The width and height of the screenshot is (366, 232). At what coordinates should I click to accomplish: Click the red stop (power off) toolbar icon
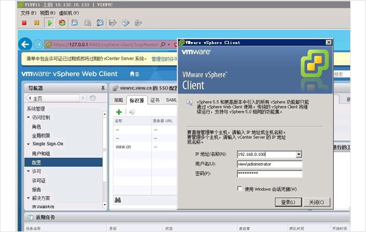(24, 23)
